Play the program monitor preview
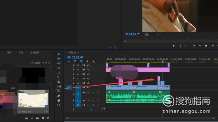Screen dimensions: 218x122 [x=206, y=46]
